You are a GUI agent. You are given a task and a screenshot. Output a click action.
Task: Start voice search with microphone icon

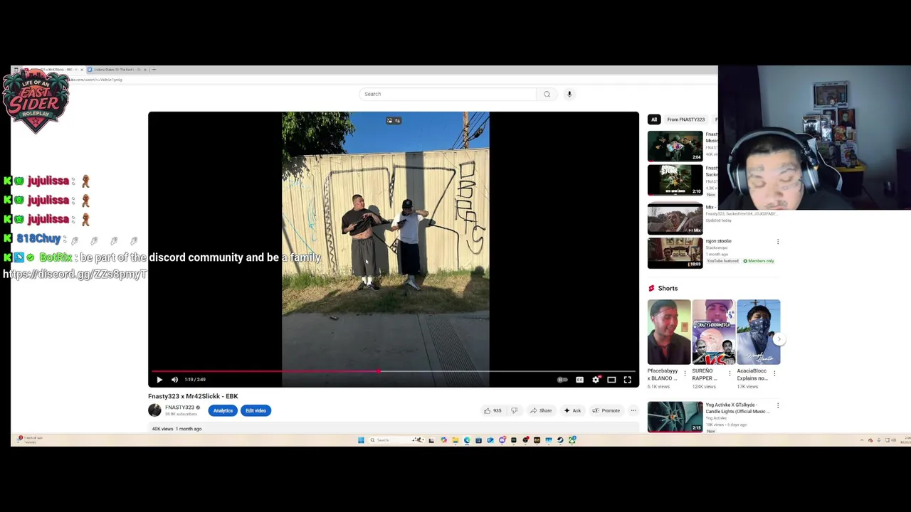pyautogui.click(x=569, y=94)
